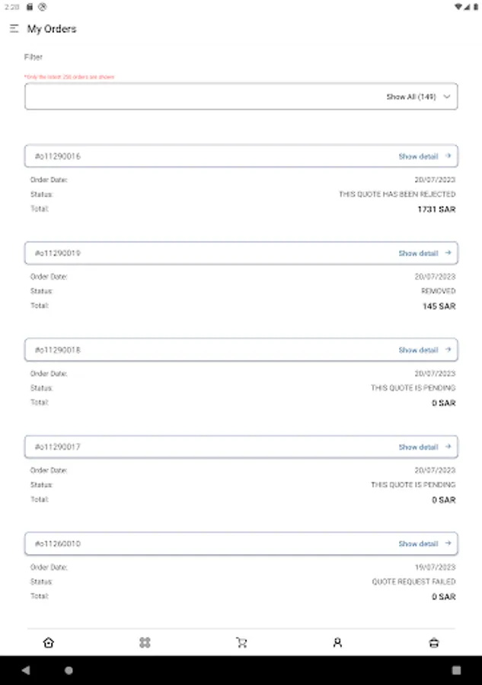Tap the order number #o11260010
Image resolution: width=482 pixels, height=685 pixels.
point(58,543)
